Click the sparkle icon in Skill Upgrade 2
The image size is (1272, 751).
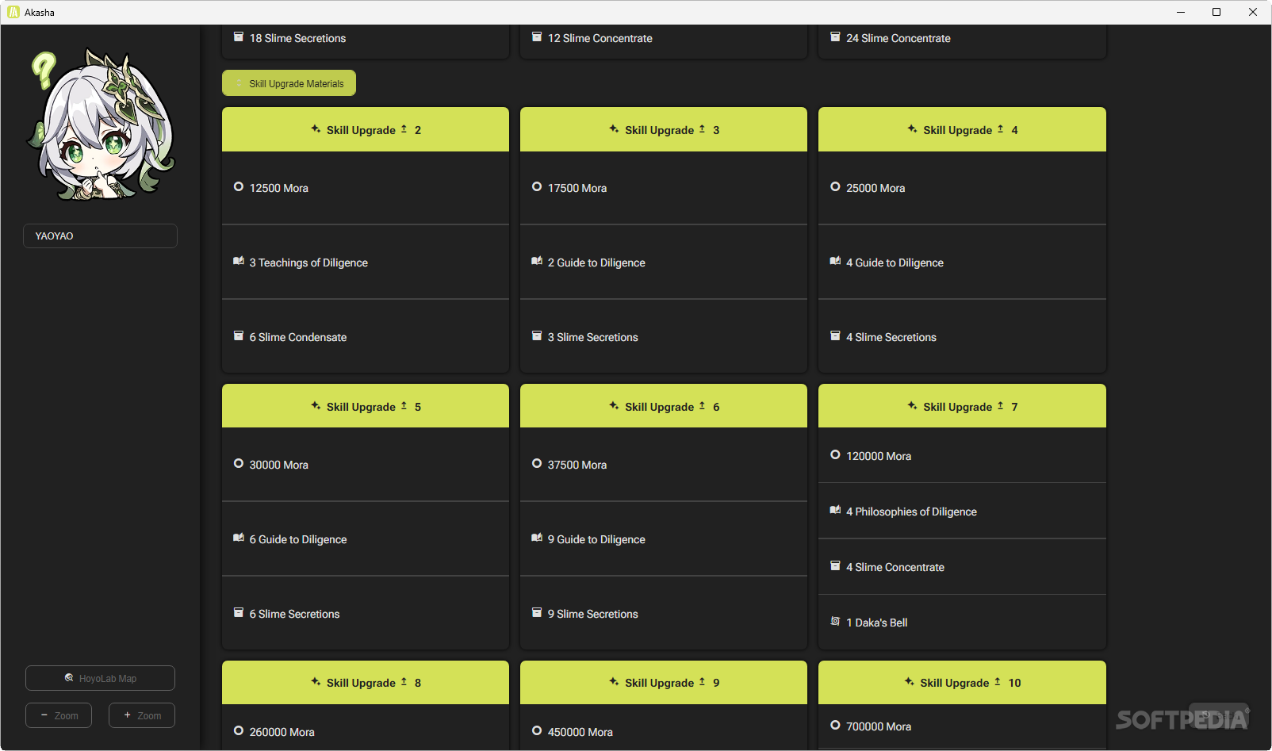tap(316, 128)
